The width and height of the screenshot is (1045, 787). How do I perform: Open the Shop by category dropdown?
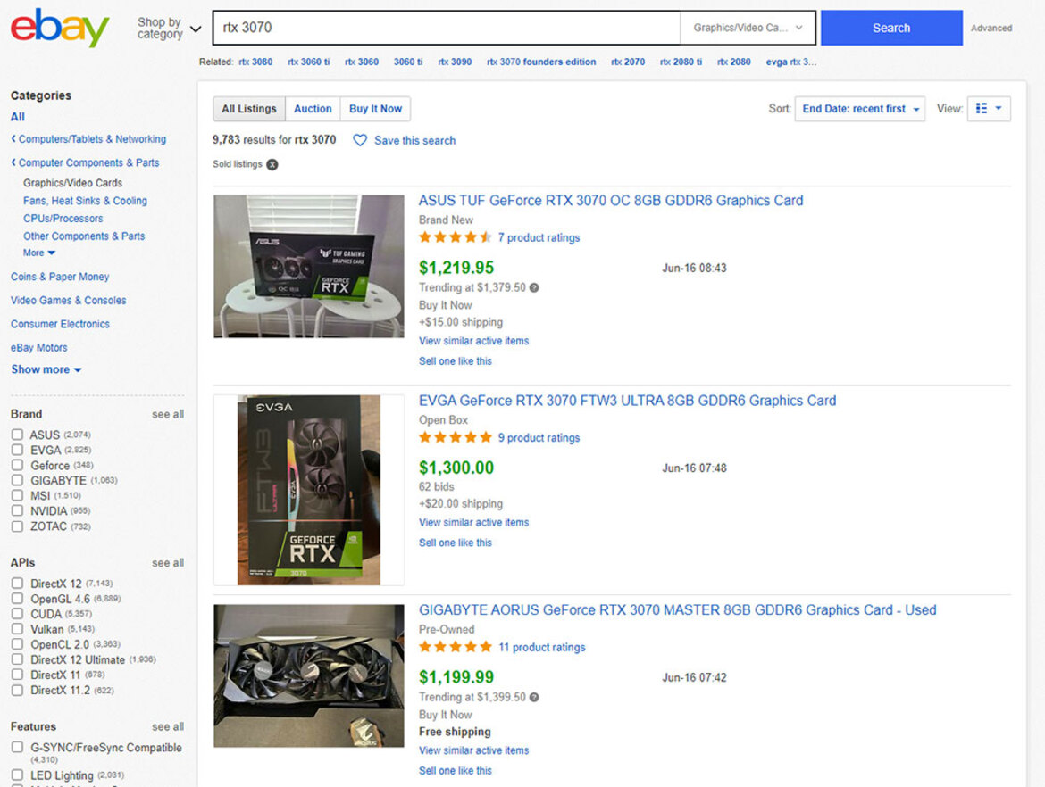[x=170, y=28]
